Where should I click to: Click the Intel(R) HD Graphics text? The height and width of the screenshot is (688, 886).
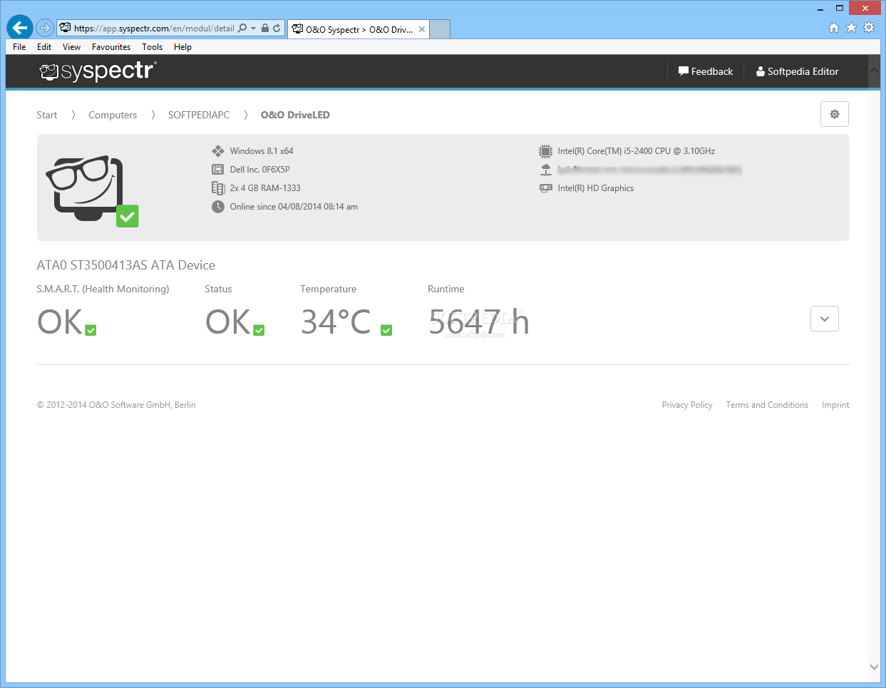(x=596, y=188)
